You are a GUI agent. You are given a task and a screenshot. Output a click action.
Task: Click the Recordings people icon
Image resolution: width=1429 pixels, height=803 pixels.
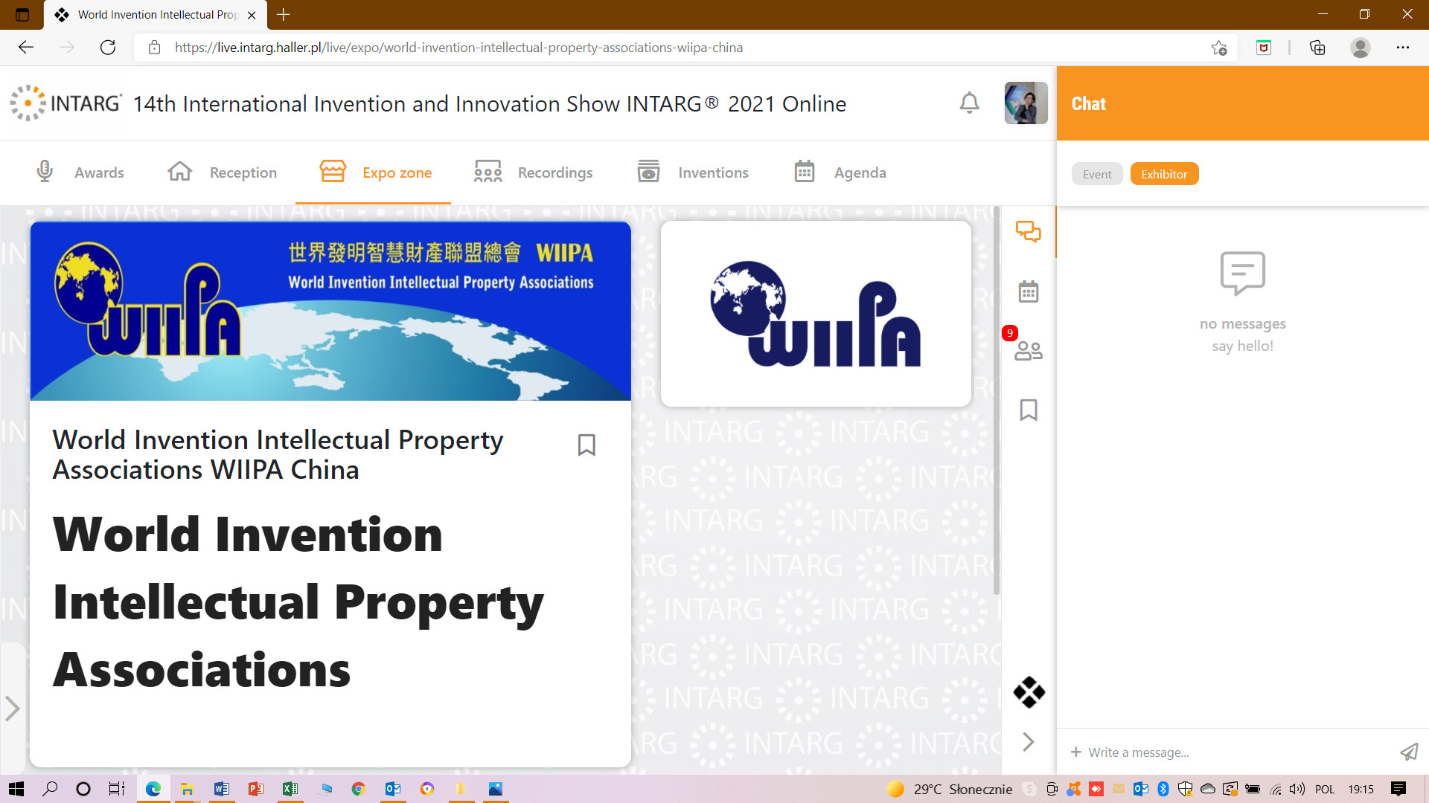[x=488, y=172]
